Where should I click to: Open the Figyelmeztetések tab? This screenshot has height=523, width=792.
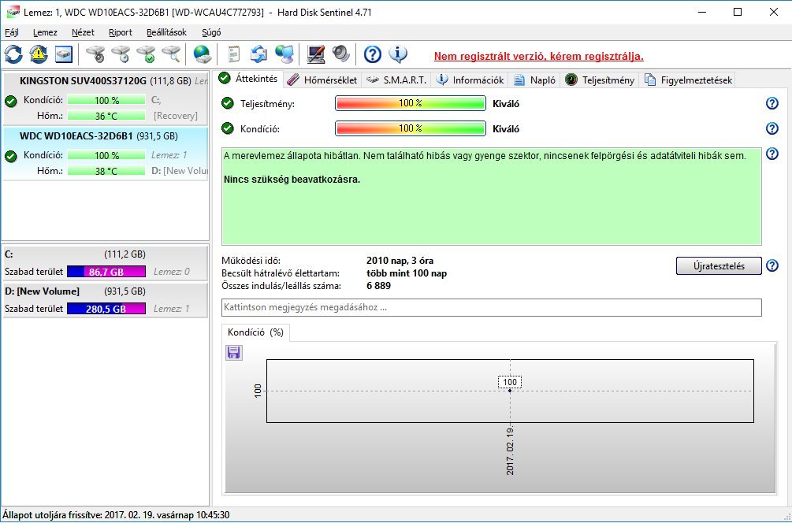pos(689,80)
